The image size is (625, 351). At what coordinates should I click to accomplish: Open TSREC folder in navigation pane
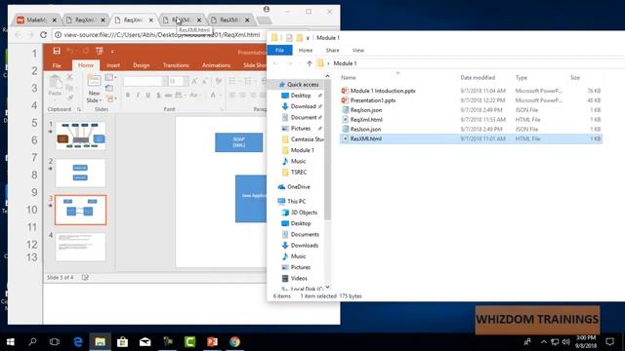tap(295, 173)
